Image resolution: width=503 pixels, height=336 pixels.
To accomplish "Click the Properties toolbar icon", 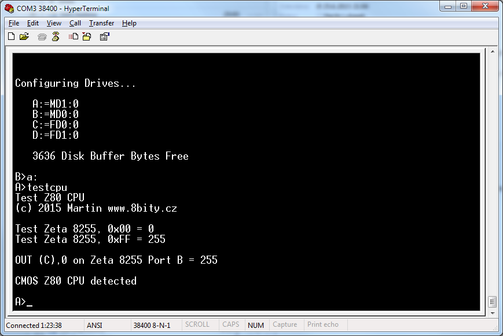I will [105, 36].
